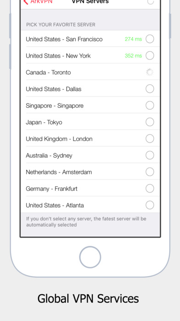
Task: Tap the 352 ms latency value
Action: [133, 55]
